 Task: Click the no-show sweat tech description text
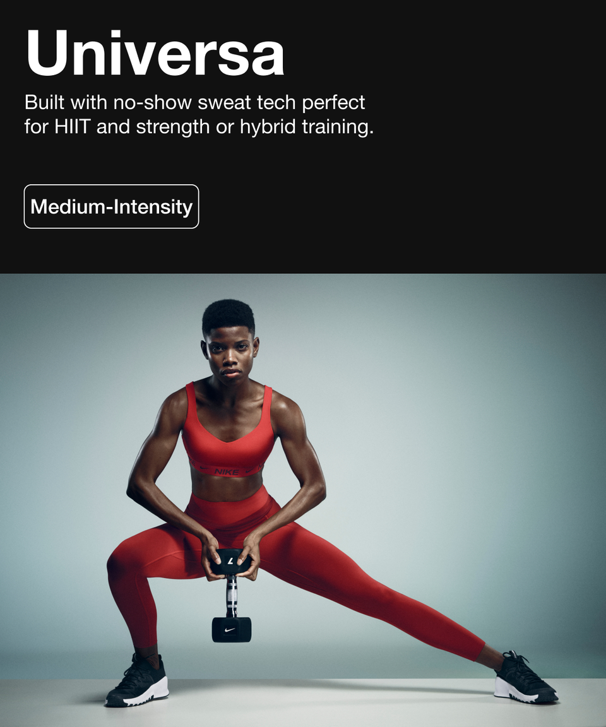click(x=199, y=114)
